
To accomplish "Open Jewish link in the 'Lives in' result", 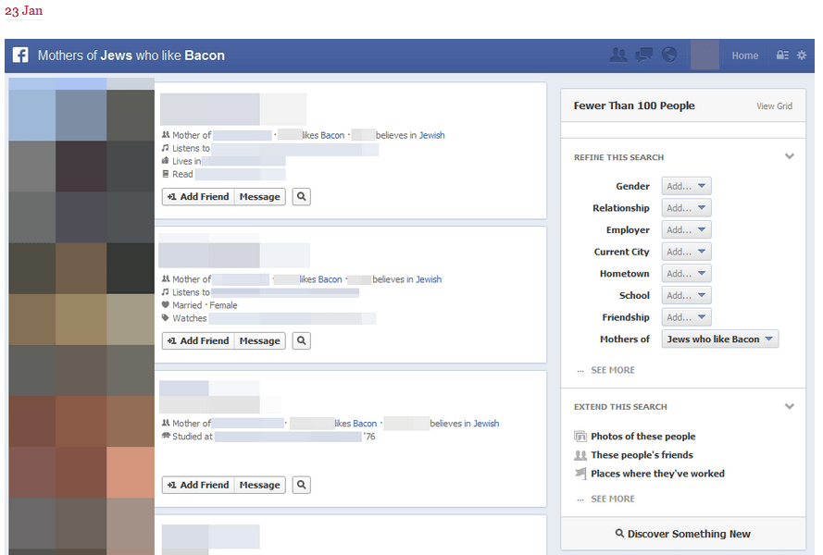I will point(431,135).
